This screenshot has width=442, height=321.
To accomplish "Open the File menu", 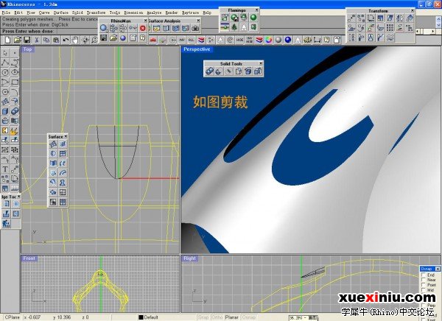I will 6,13.
